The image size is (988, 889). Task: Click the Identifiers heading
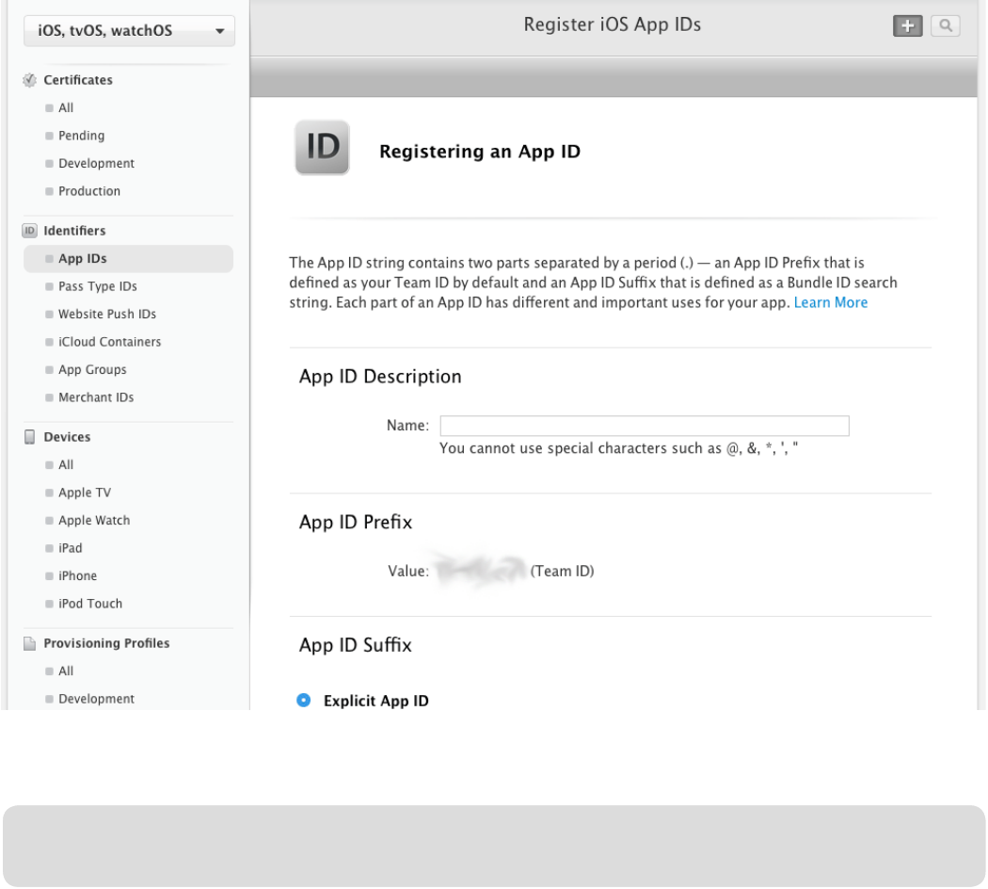coord(74,231)
